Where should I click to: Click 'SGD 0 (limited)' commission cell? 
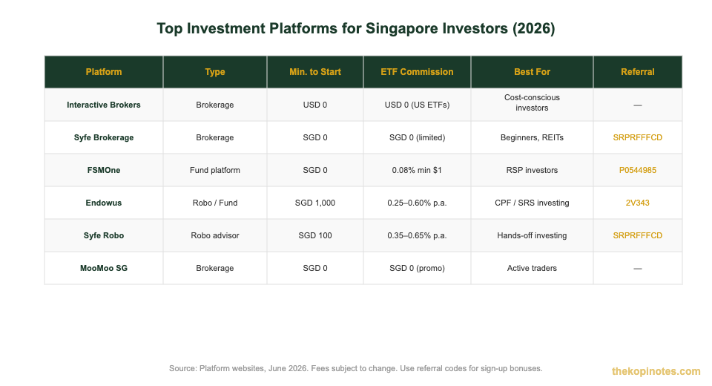pyautogui.click(x=417, y=137)
